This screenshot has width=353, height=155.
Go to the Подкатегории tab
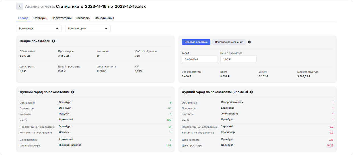(61, 18)
